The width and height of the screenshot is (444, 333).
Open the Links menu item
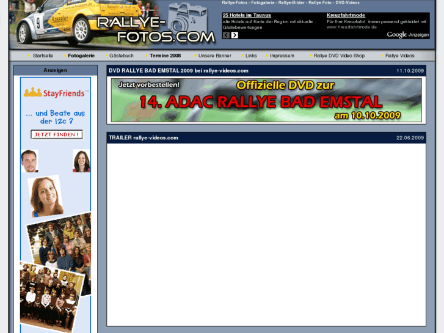click(x=251, y=56)
